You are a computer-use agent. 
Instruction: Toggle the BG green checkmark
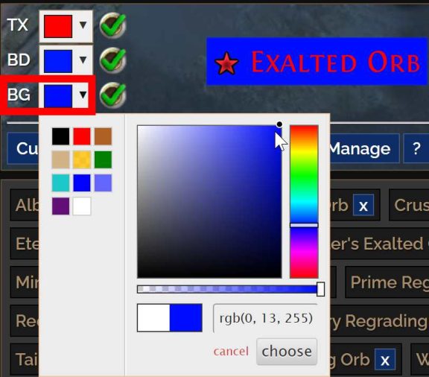(112, 95)
